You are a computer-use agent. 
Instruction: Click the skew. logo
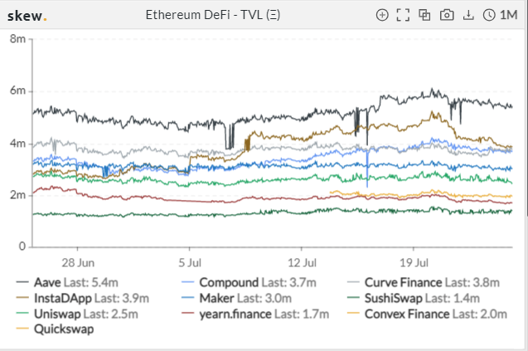click(27, 16)
